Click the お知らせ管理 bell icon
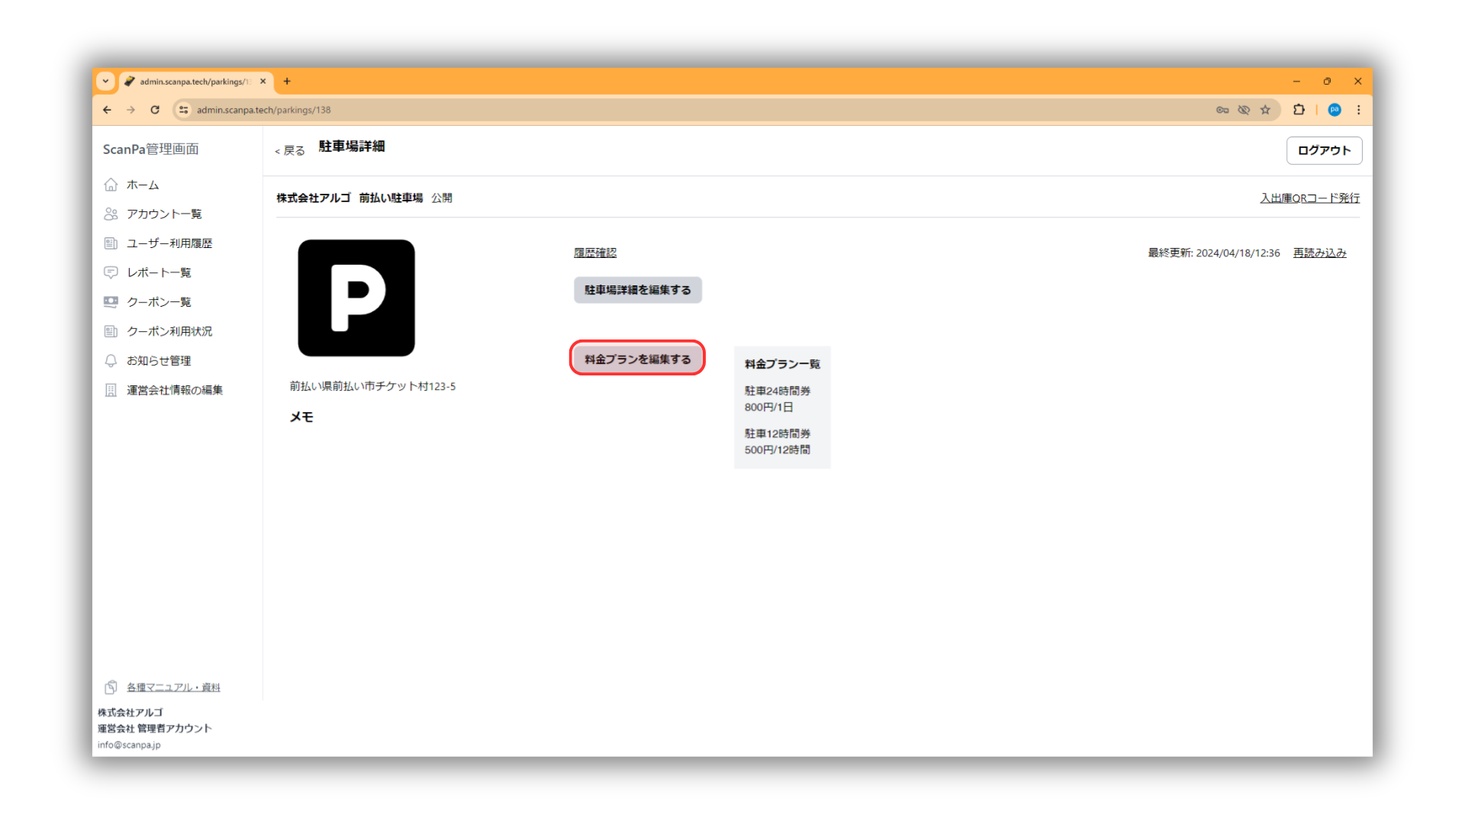 click(111, 361)
